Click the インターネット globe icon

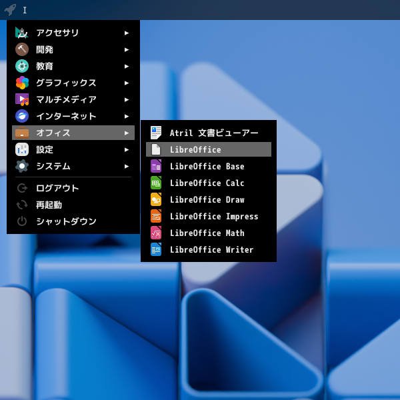22,116
